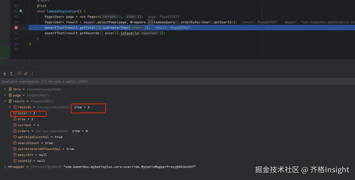Click the @Test annotation in the editor
The width and height of the screenshot is (355, 180).
tap(42, 6)
